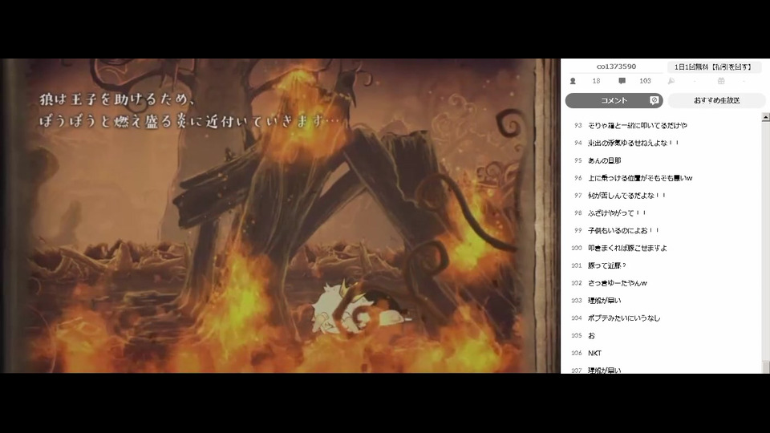Click the 1日1回無料 lottery button

pos(714,67)
